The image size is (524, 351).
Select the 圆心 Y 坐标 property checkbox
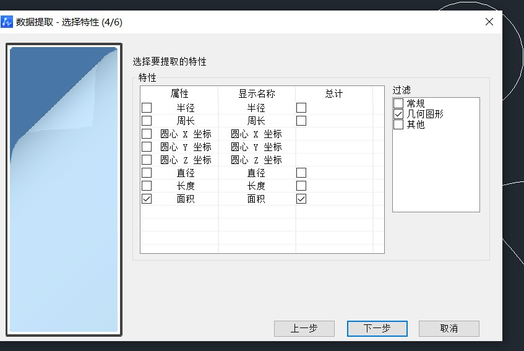(147, 147)
